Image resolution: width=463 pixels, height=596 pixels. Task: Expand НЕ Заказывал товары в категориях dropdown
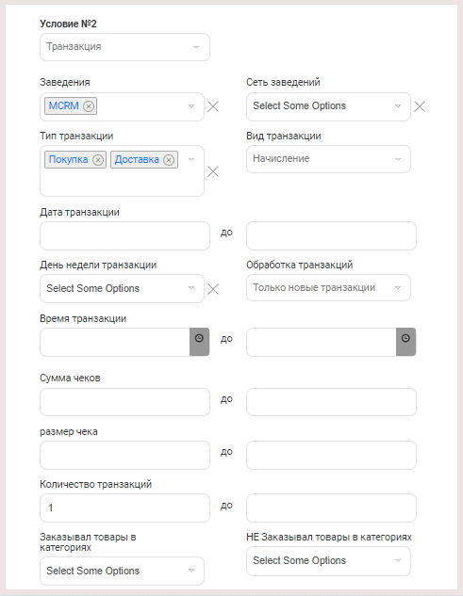tap(328, 561)
